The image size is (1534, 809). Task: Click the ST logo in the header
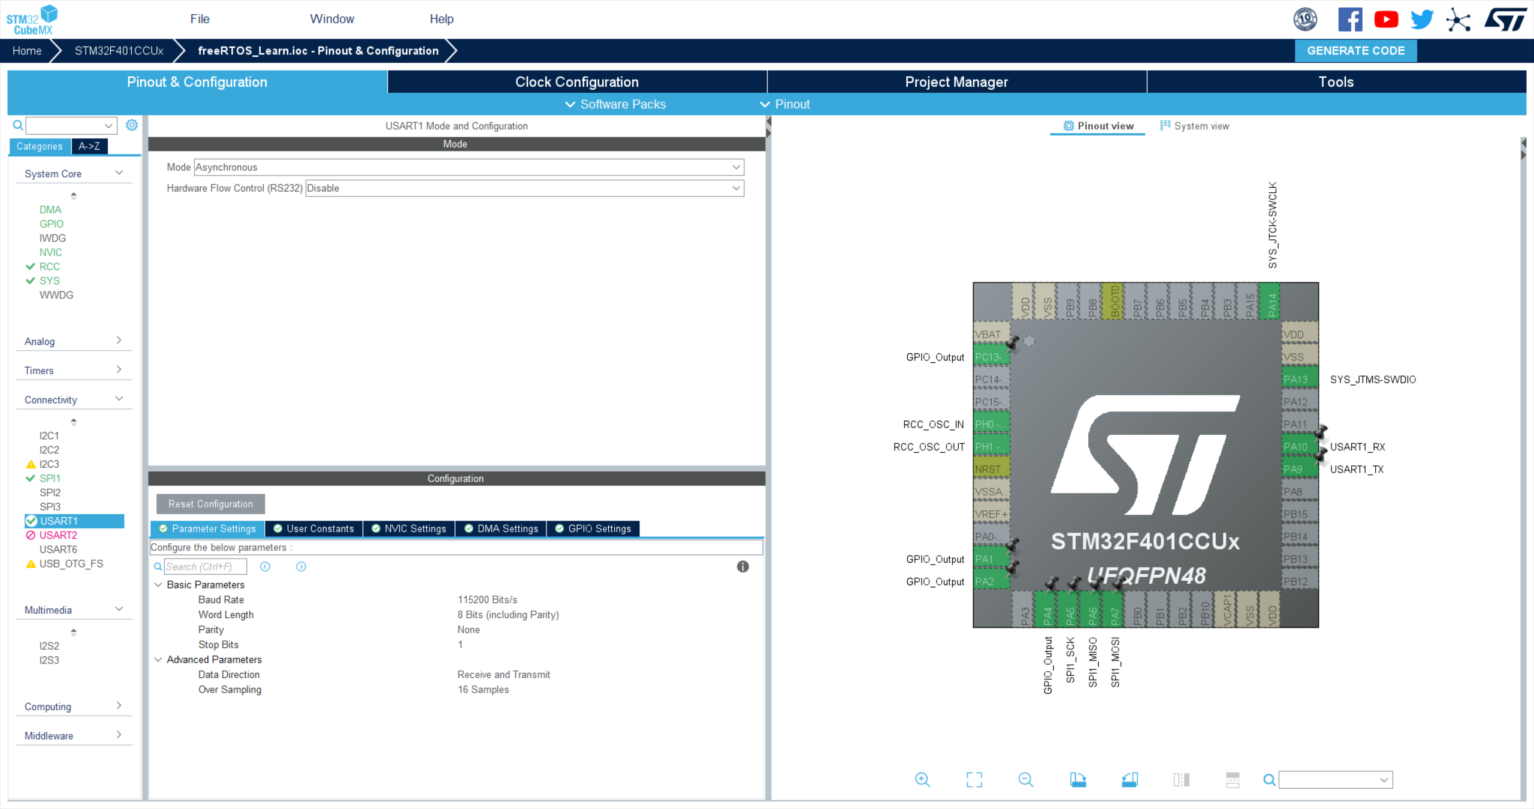click(x=1505, y=19)
